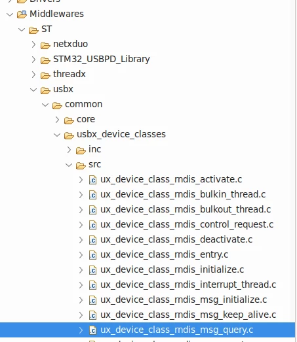This screenshot has width=297, height=342.
Task: Click the C file icon of ux_device_class_rndis_activate.c
Action: tap(92, 180)
